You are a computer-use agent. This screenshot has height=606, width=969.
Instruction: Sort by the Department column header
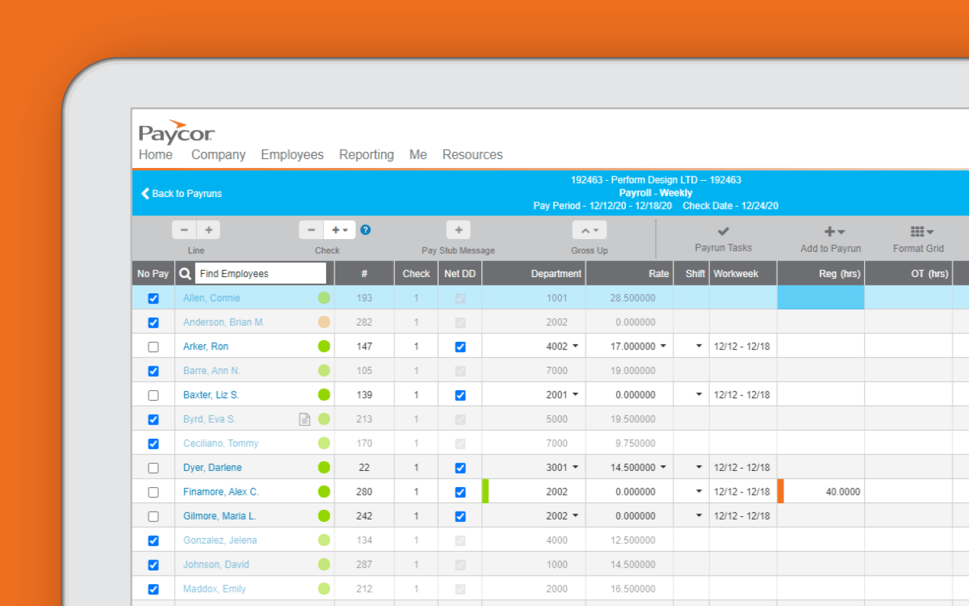[x=534, y=274]
